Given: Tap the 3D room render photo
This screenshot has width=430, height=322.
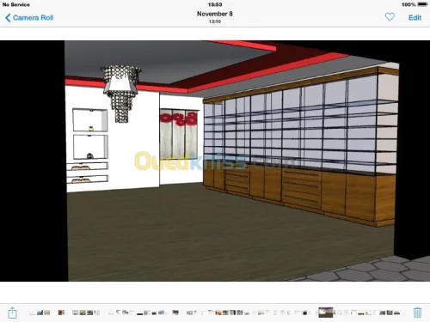Looking at the screenshot, I should point(215,161).
